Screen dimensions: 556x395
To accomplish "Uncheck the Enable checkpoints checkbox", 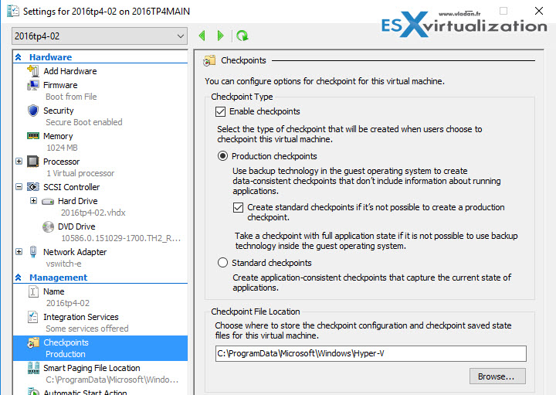I will (221, 112).
